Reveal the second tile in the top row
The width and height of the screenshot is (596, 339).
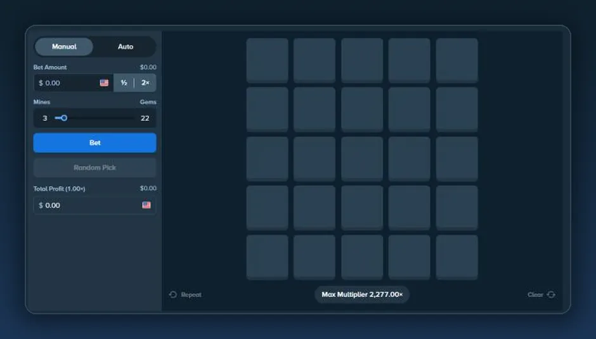pos(314,60)
